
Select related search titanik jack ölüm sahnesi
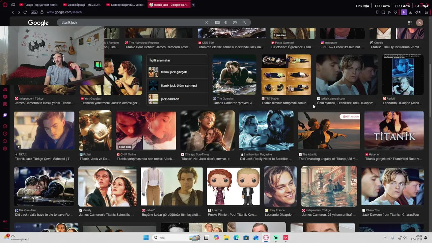[177, 85]
